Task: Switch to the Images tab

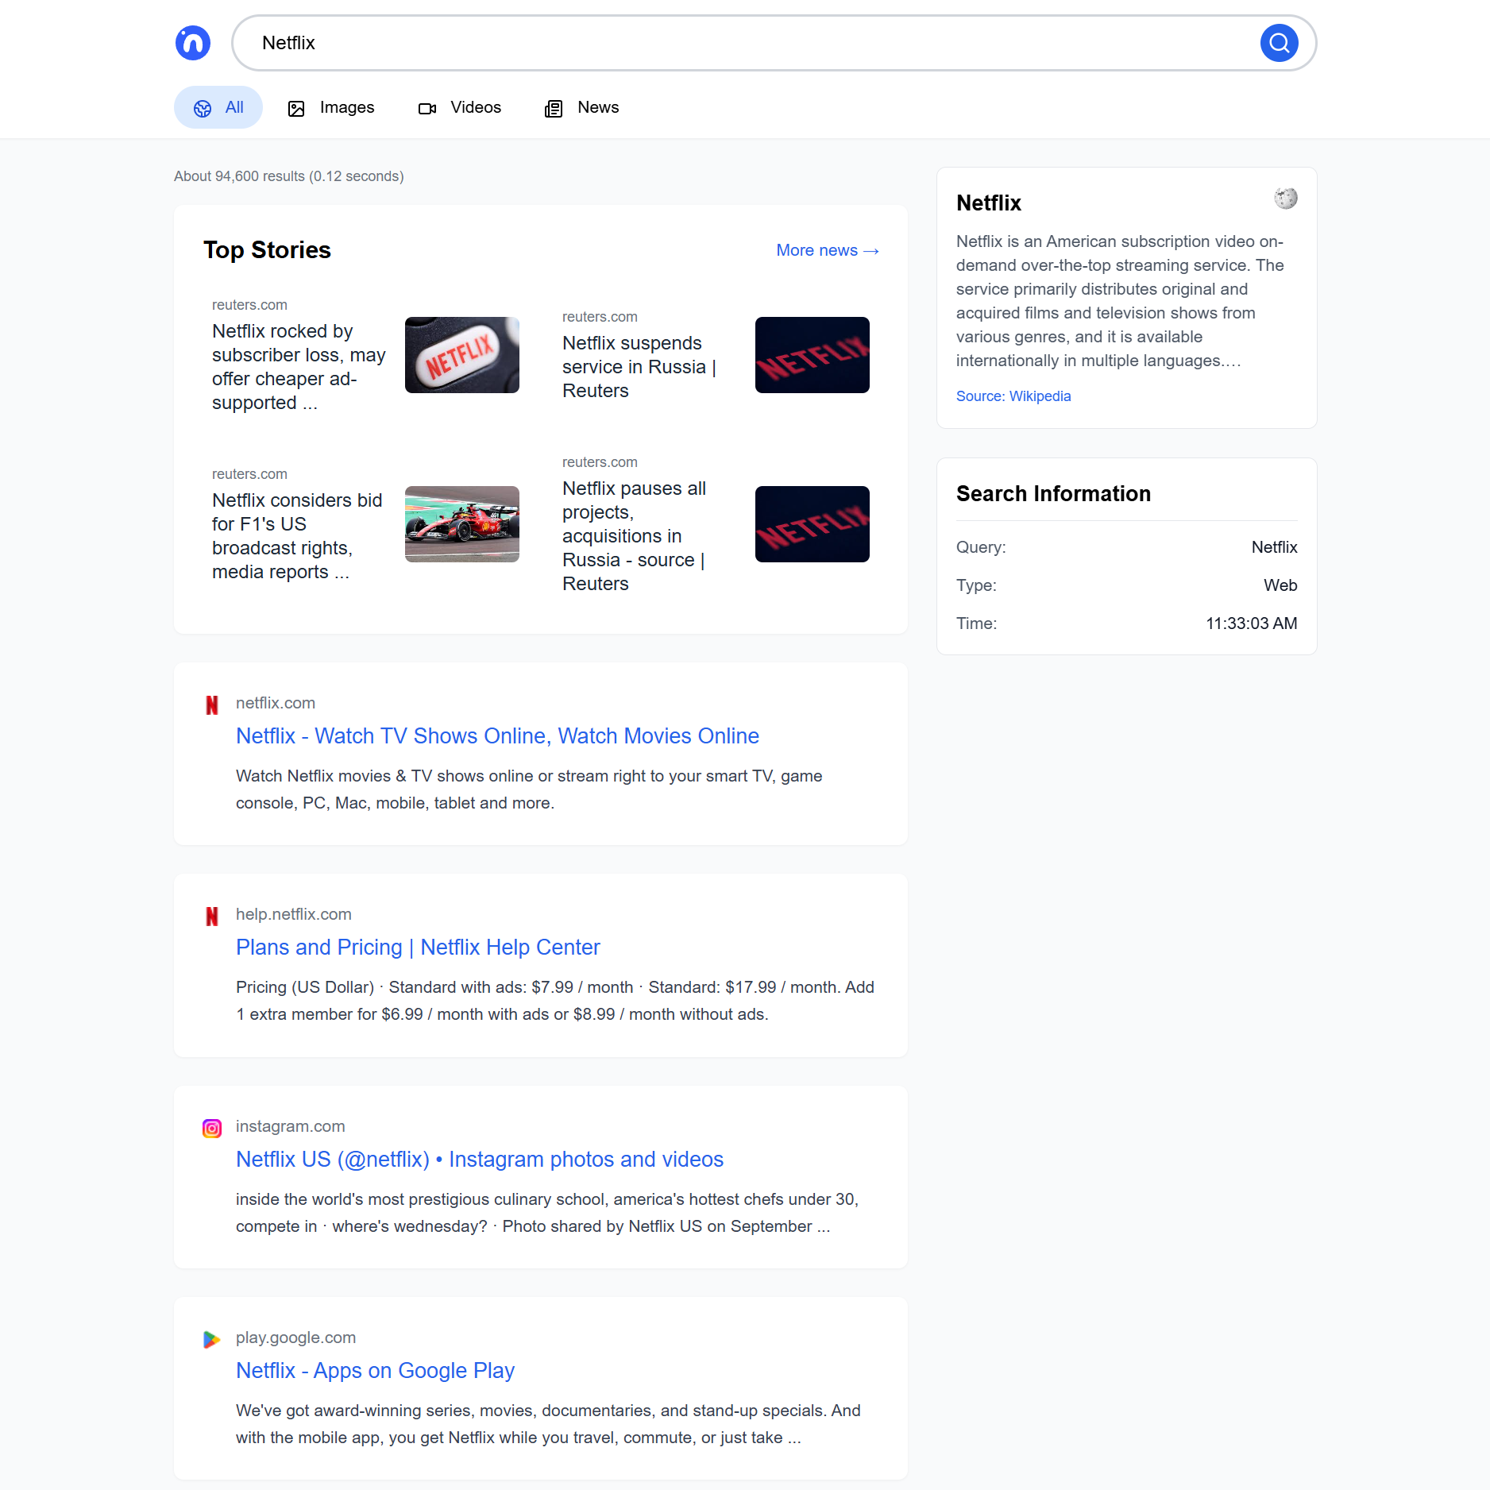Action: pos(331,108)
